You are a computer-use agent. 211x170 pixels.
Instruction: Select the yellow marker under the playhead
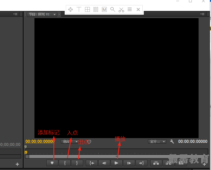26,152
